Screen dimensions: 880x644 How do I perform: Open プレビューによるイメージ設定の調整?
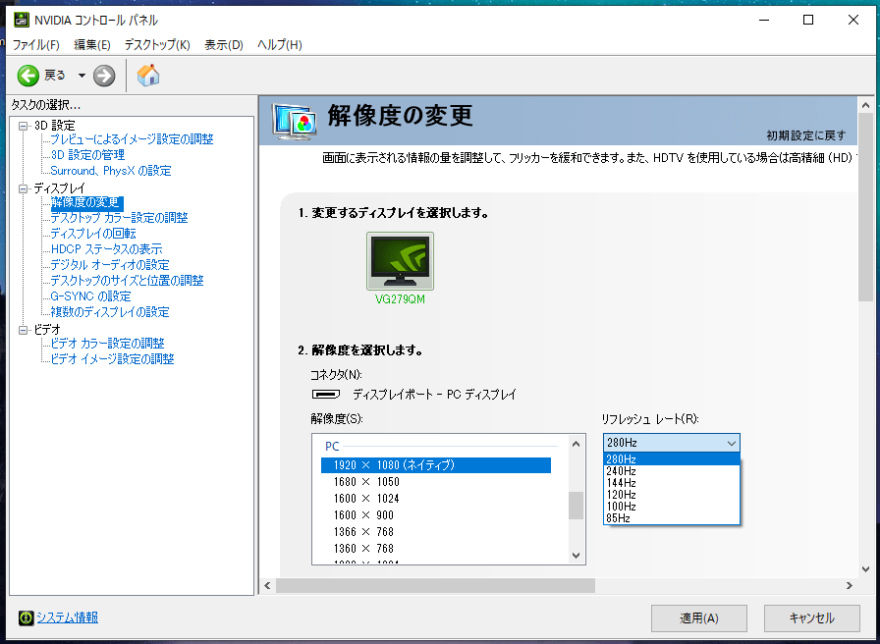132,139
